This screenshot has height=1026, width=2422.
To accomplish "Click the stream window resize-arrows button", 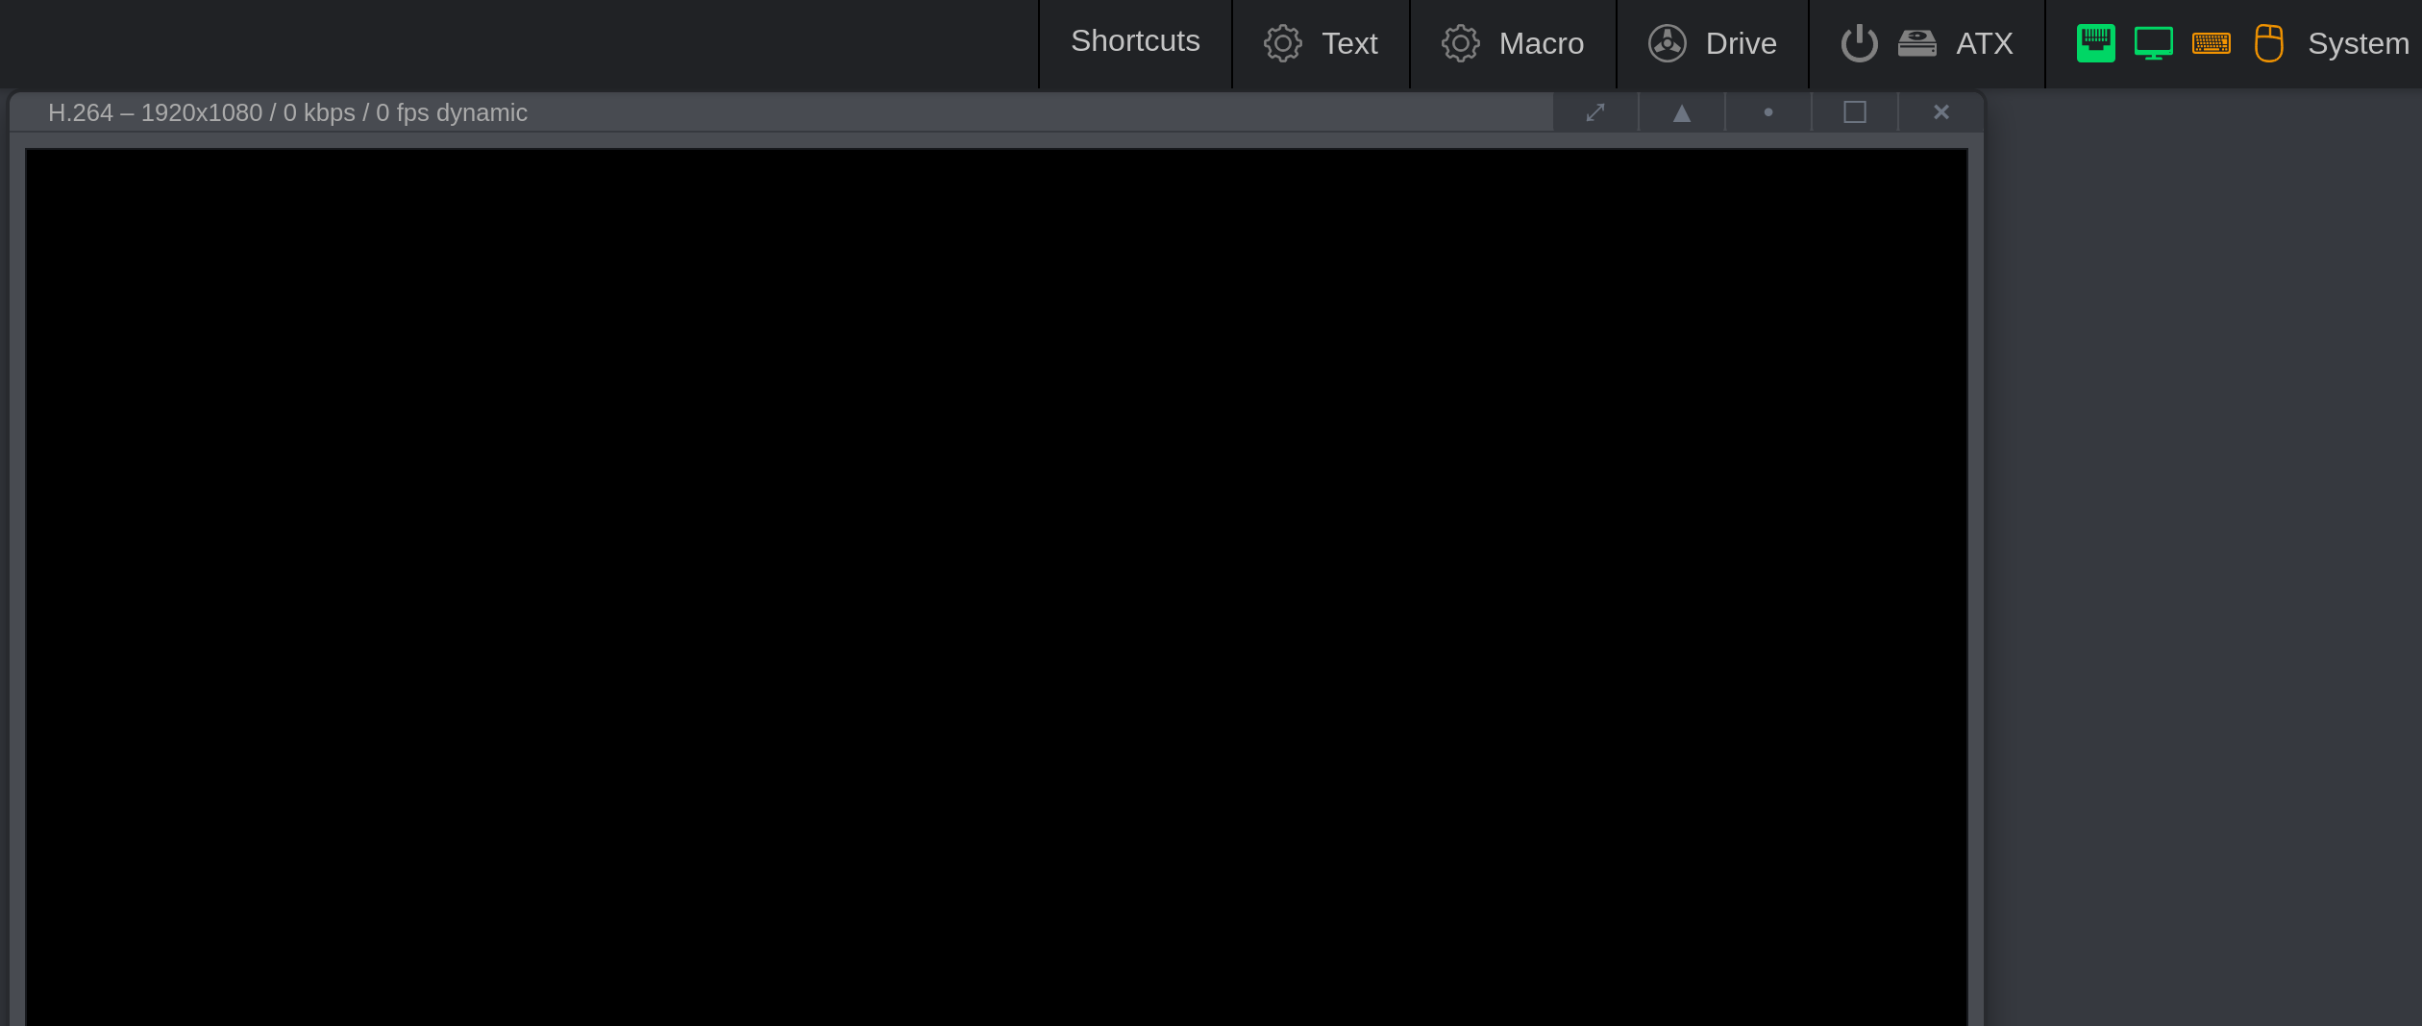I will coord(1595,112).
